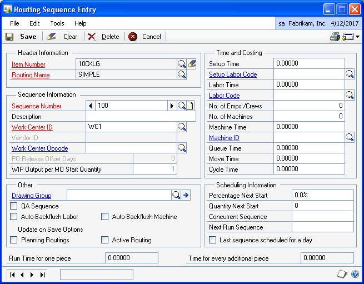364x284 pixels.
Task: Click the Routing Sequence Entry title bar icon
Action: tap(7, 9)
